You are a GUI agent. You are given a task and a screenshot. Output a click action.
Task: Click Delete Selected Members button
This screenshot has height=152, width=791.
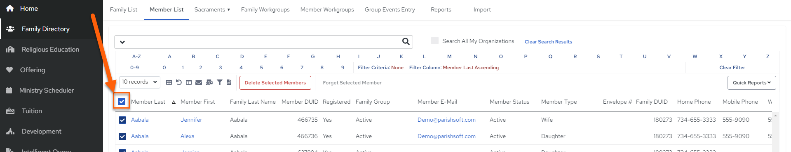[275, 83]
